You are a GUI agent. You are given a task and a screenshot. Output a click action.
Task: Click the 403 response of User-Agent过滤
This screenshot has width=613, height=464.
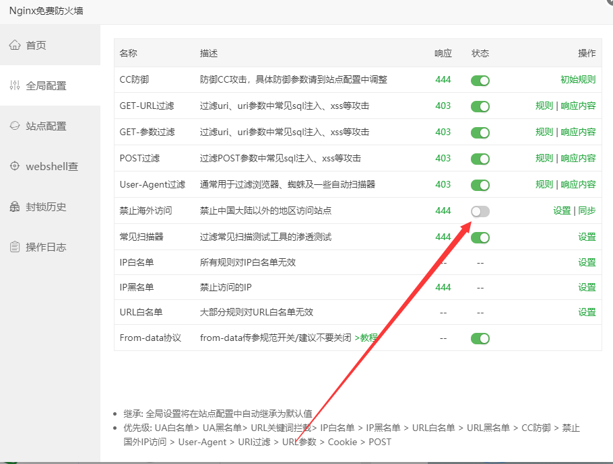(x=443, y=184)
